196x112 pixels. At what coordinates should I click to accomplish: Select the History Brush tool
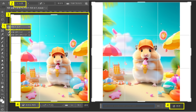[2, 49]
